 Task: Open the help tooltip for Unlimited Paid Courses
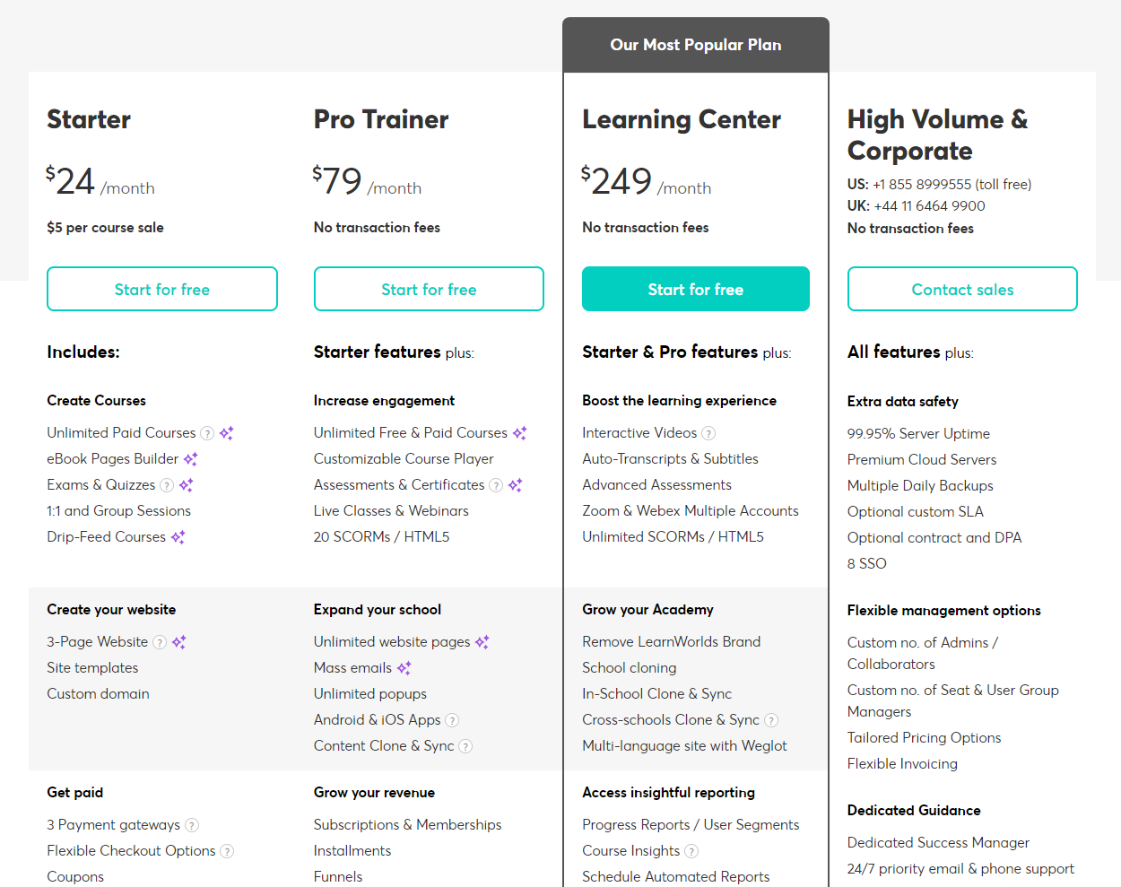click(207, 433)
